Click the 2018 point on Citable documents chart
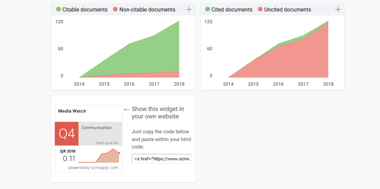380x189 pixels. click(x=179, y=21)
